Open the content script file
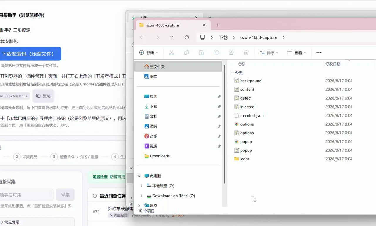The height and width of the screenshot is (226, 376). click(247, 90)
